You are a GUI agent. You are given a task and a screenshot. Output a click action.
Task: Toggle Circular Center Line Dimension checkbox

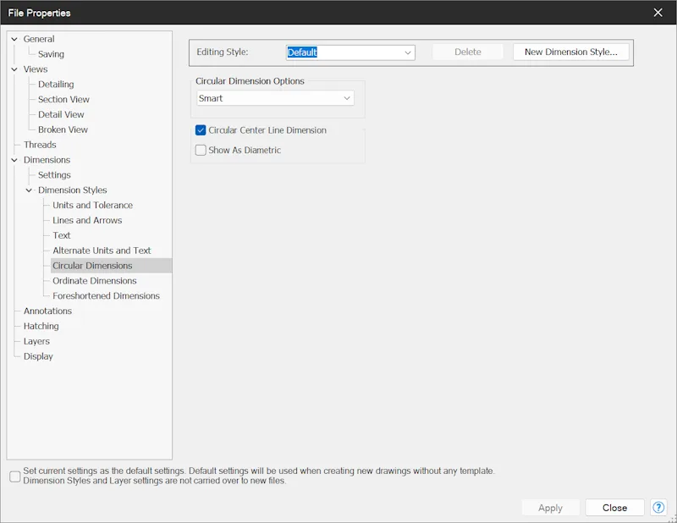[201, 130]
